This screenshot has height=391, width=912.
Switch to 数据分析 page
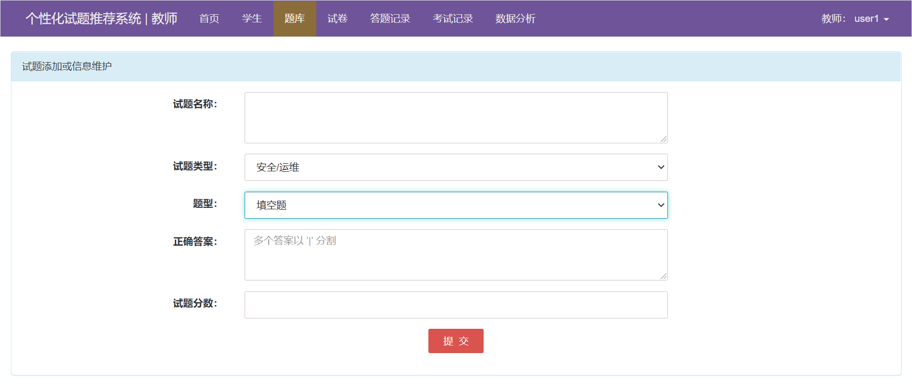pyautogui.click(x=515, y=19)
